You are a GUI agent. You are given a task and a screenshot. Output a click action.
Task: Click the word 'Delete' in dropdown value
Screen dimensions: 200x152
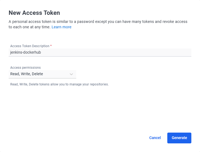(x=37, y=74)
